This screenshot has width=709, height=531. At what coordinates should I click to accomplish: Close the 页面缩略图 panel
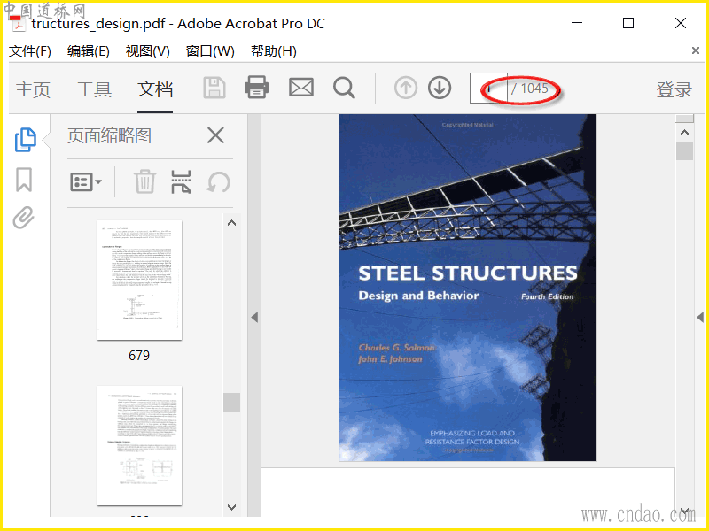click(x=215, y=135)
